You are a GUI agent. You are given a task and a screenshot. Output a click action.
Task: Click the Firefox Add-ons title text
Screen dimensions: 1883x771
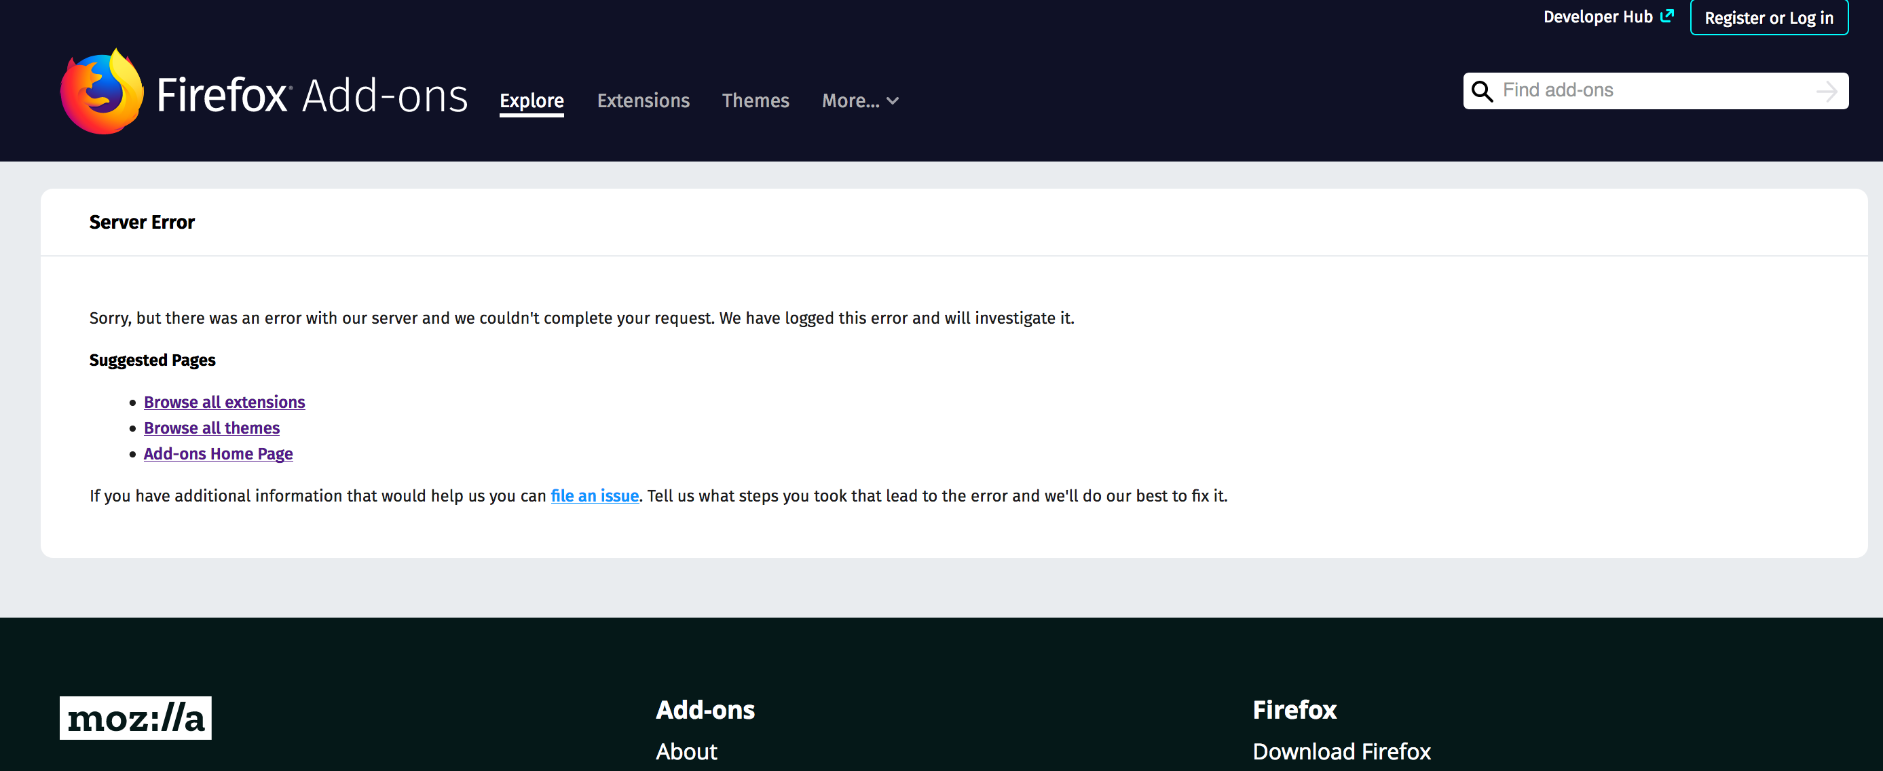312,95
